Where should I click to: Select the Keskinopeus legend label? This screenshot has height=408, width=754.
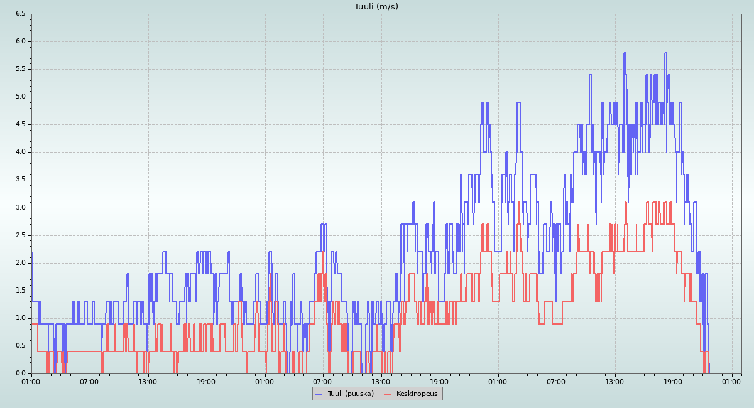pos(417,394)
